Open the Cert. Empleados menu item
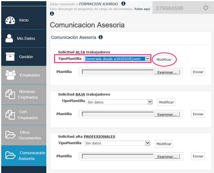The height and width of the screenshot is (173, 214). pyautogui.click(x=24, y=115)
